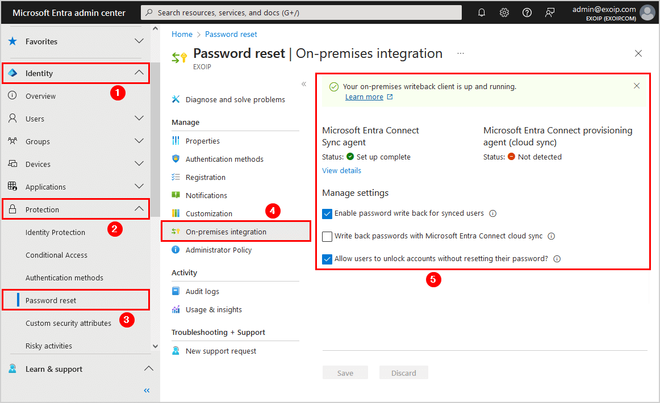660x403 pixels.
Task: Click the help question mark icon
Action: tap(527, 12)
